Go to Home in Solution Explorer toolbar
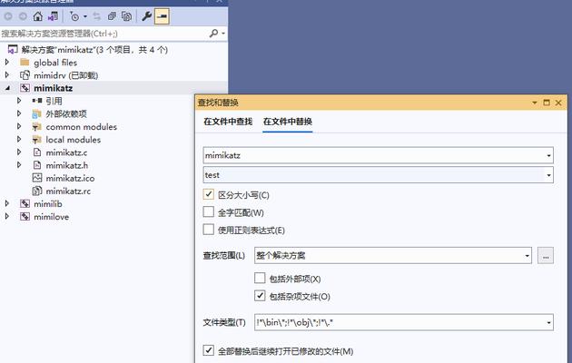572x363 pixels. point(38,16)
